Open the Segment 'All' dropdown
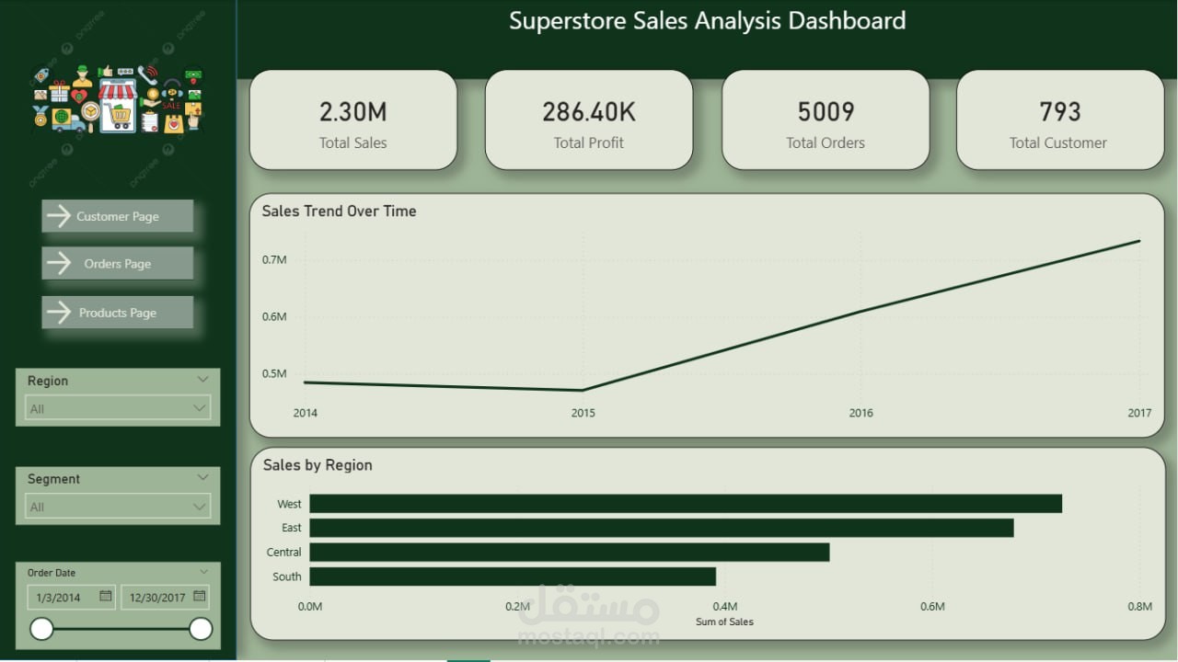1178x662 pixels. pyautogui.click(x=118, y=506)
